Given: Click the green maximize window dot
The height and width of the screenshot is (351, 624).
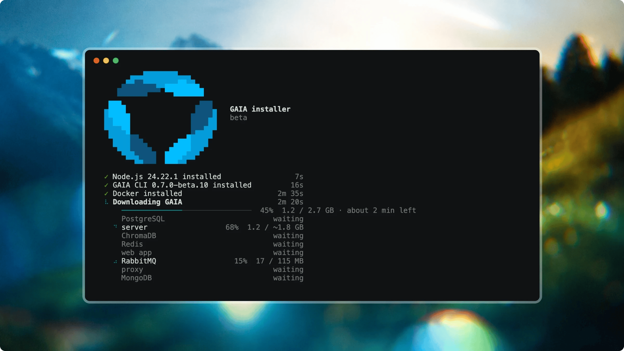Looking at the screenshot, I should click(116, 61).
